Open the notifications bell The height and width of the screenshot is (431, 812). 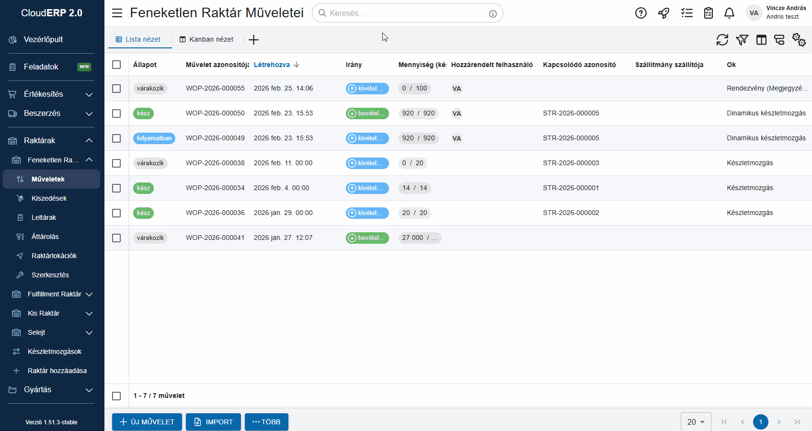click(x=729, y=13)
